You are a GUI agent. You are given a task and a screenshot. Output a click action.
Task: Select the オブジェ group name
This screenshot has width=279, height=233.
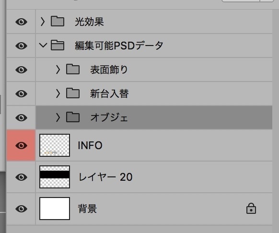tap(109, 117)
